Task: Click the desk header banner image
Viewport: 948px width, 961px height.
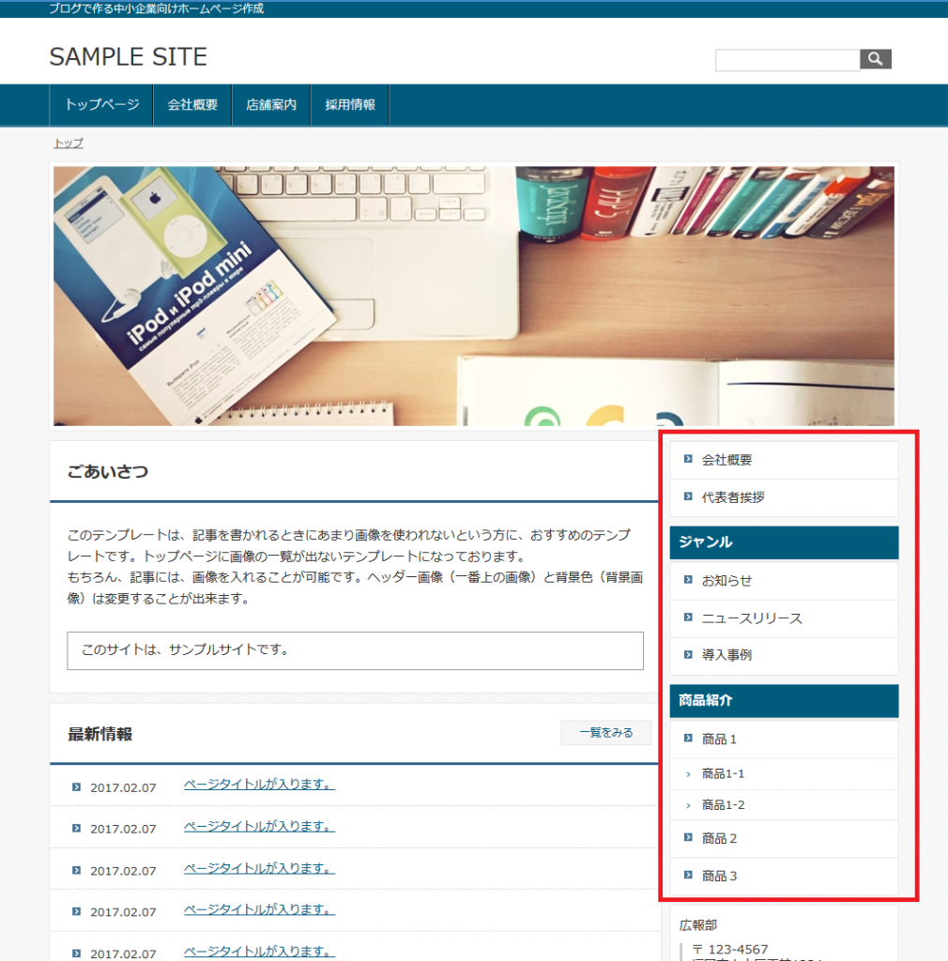Action: 474,296
